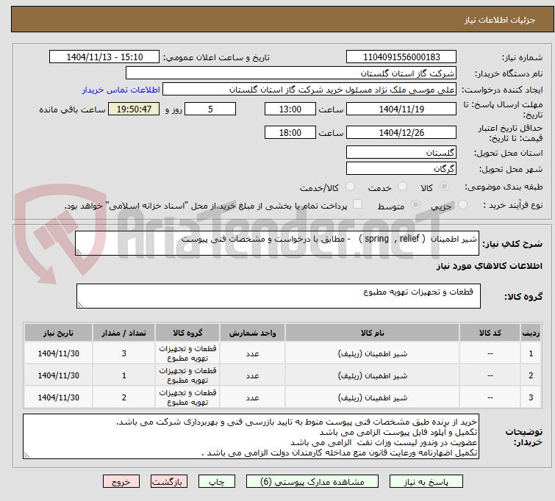Click the خروج exit button
Image resolution: width=555 pixels, height=501 pixels.
pyautogui.click(x=121, y=482)
